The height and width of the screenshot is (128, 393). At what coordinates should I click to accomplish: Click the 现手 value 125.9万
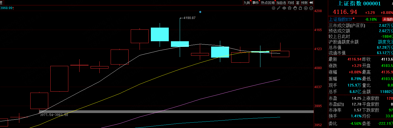coord(354,85)
